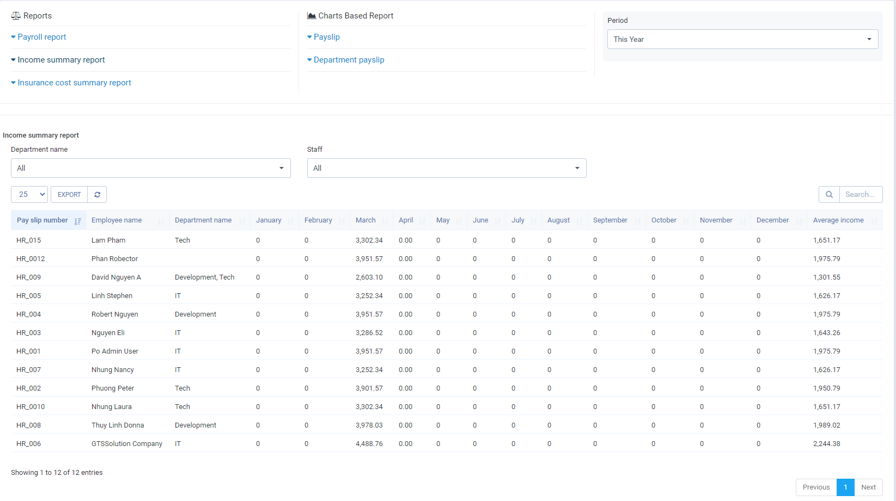Click pay slip number HR_015

29,240
